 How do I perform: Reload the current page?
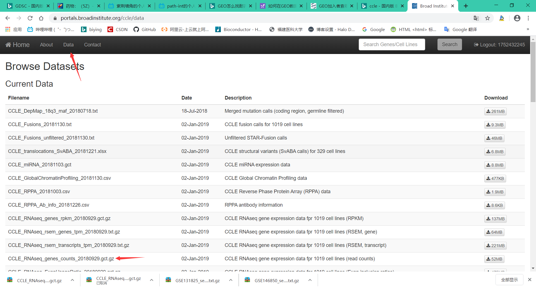30,18
